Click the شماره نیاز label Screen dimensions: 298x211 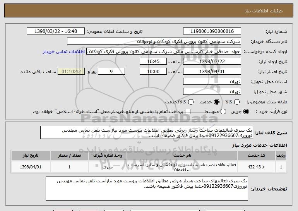(276, 31)
